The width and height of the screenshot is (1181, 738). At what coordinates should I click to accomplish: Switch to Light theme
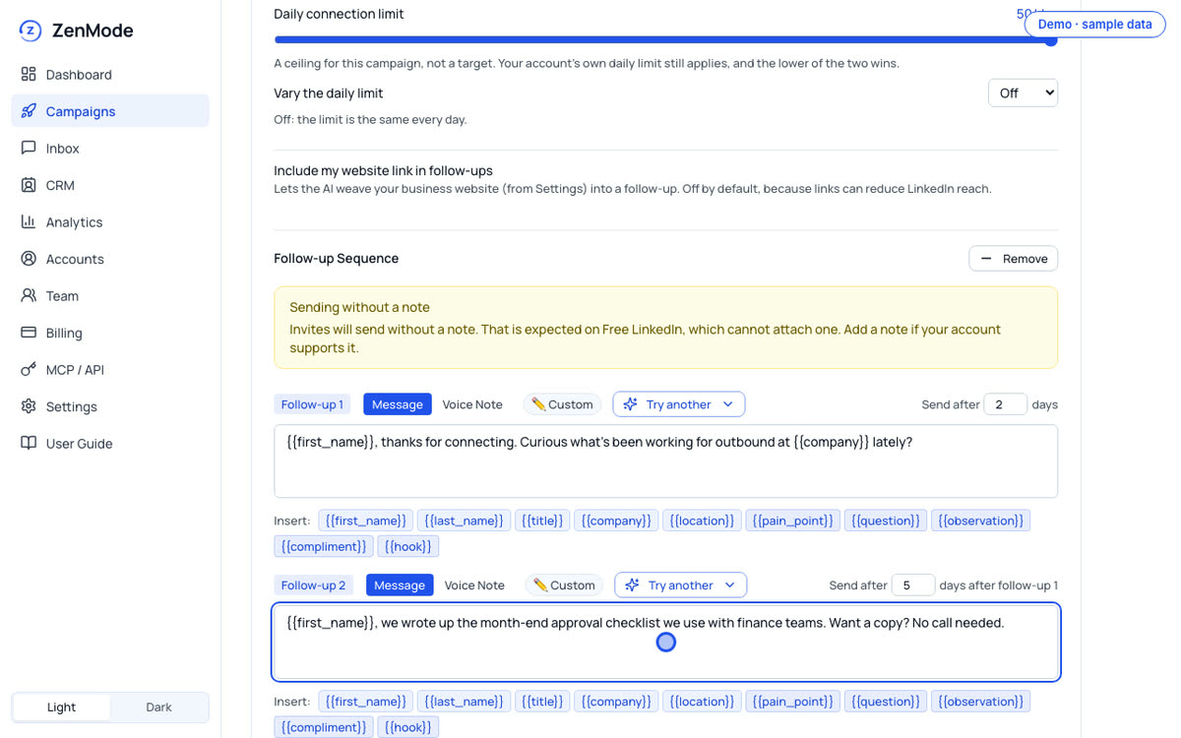point(61,707)
